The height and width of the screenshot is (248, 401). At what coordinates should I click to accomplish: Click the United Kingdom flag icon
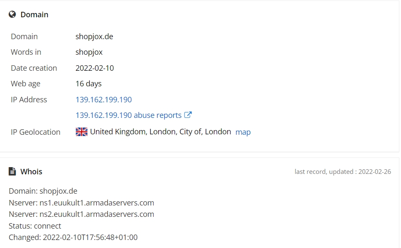click(82, 132)
